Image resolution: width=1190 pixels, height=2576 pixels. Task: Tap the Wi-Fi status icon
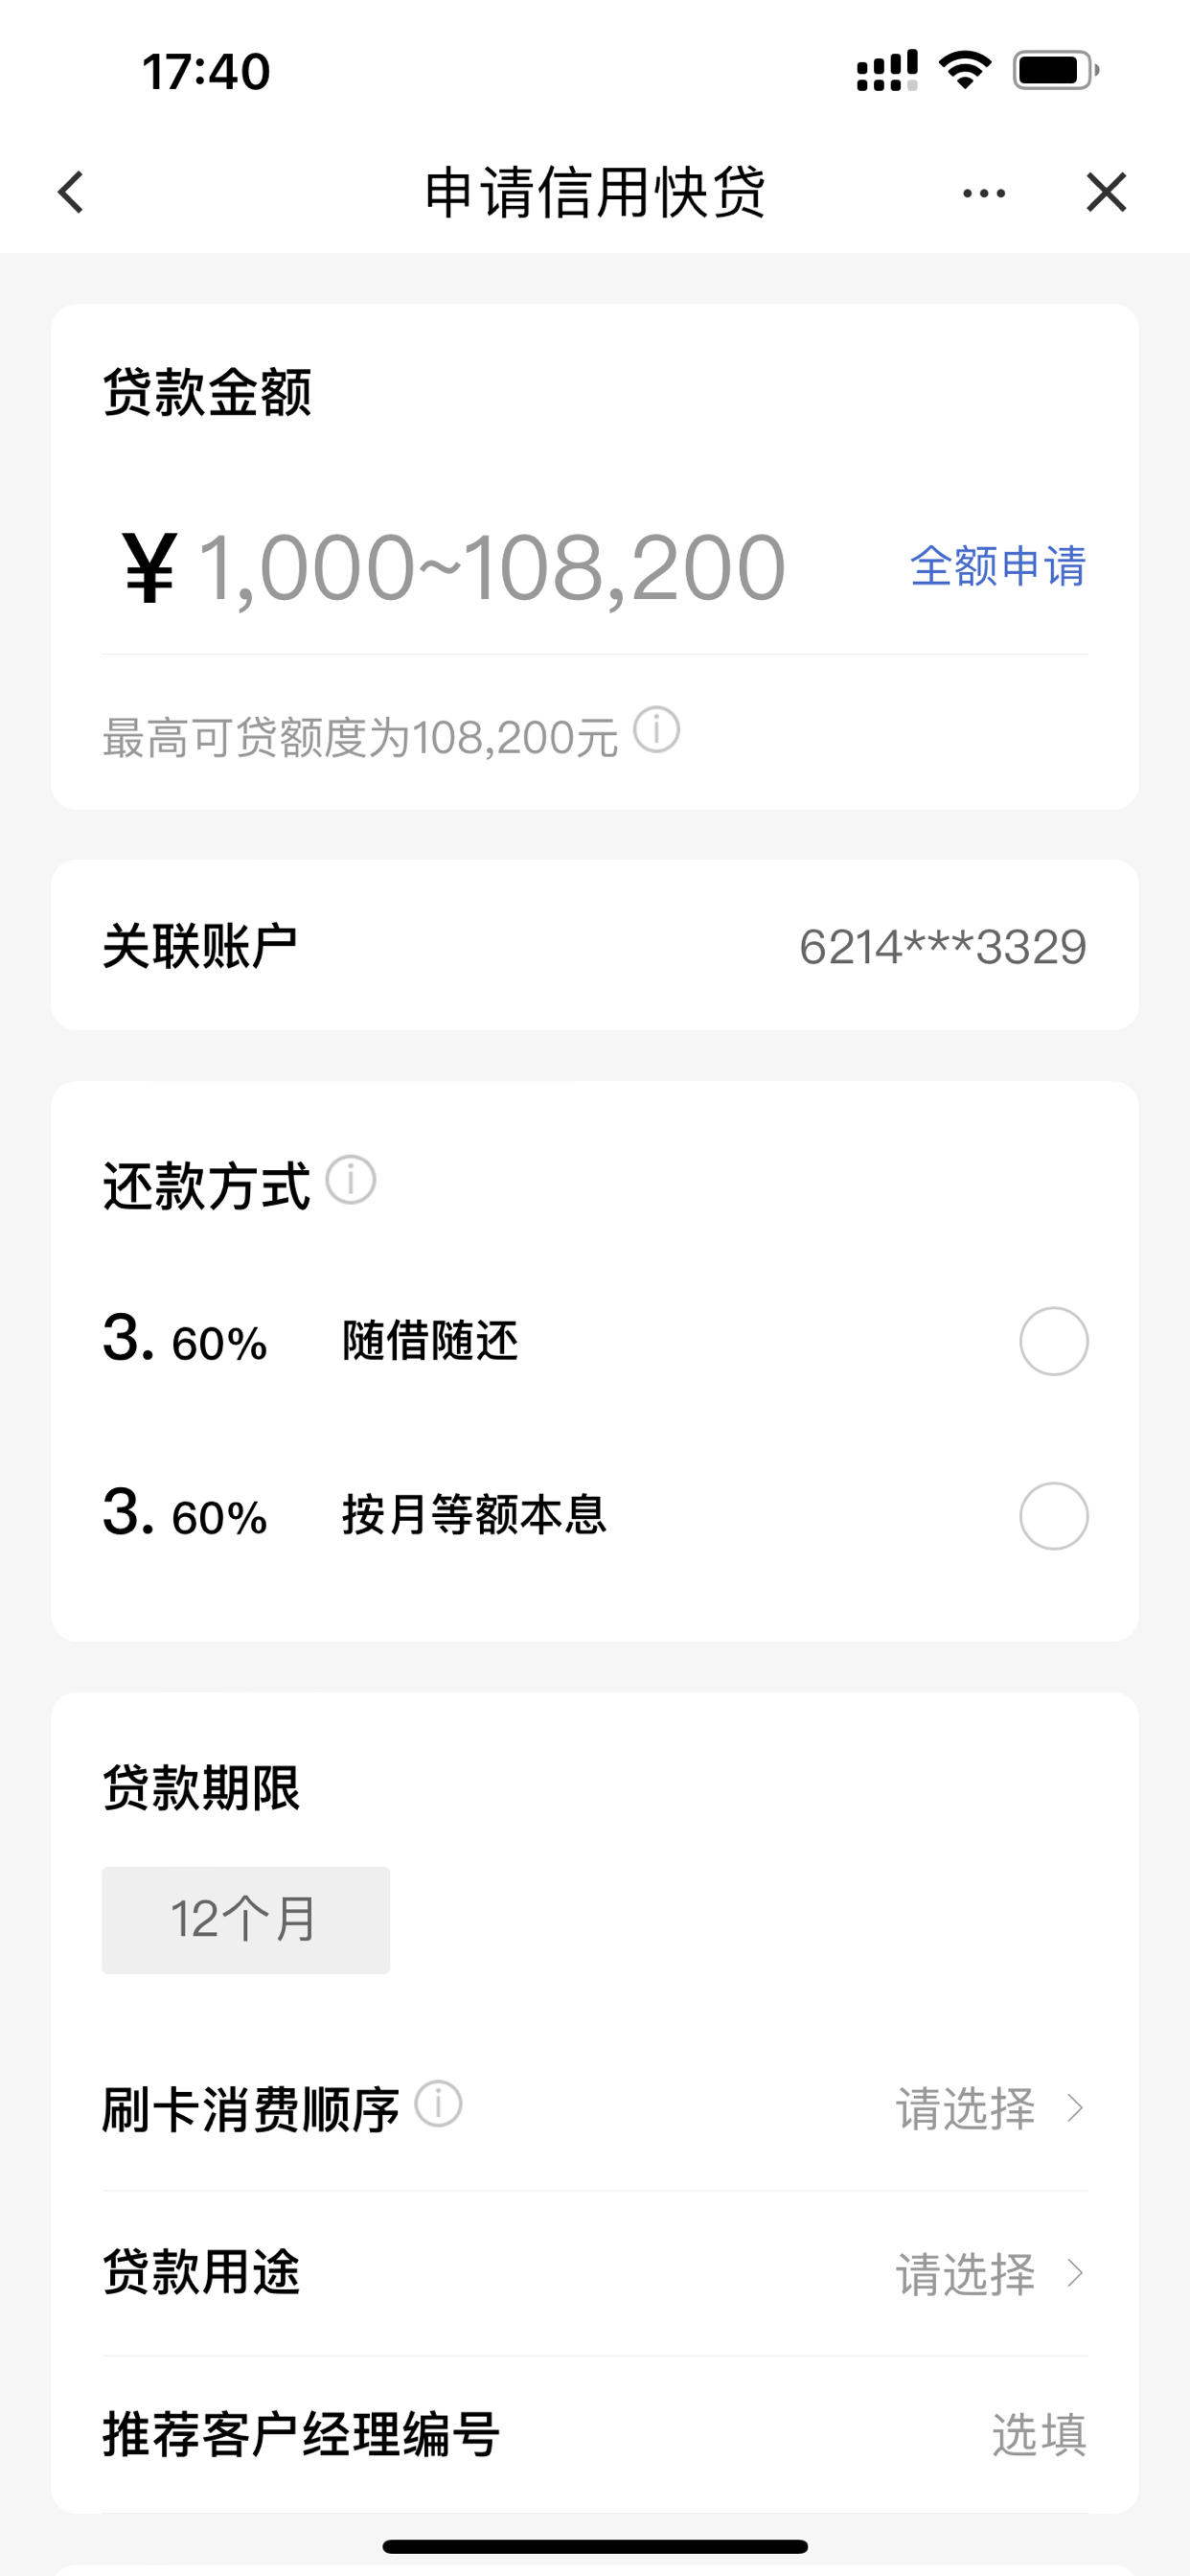pyautogui.click(x=965, y=70)
